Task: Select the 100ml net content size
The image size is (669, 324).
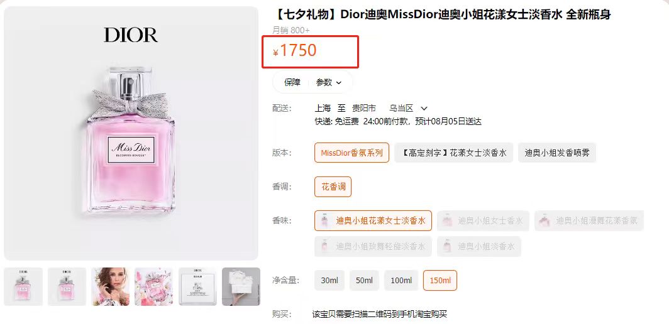Action: point(401,281)
